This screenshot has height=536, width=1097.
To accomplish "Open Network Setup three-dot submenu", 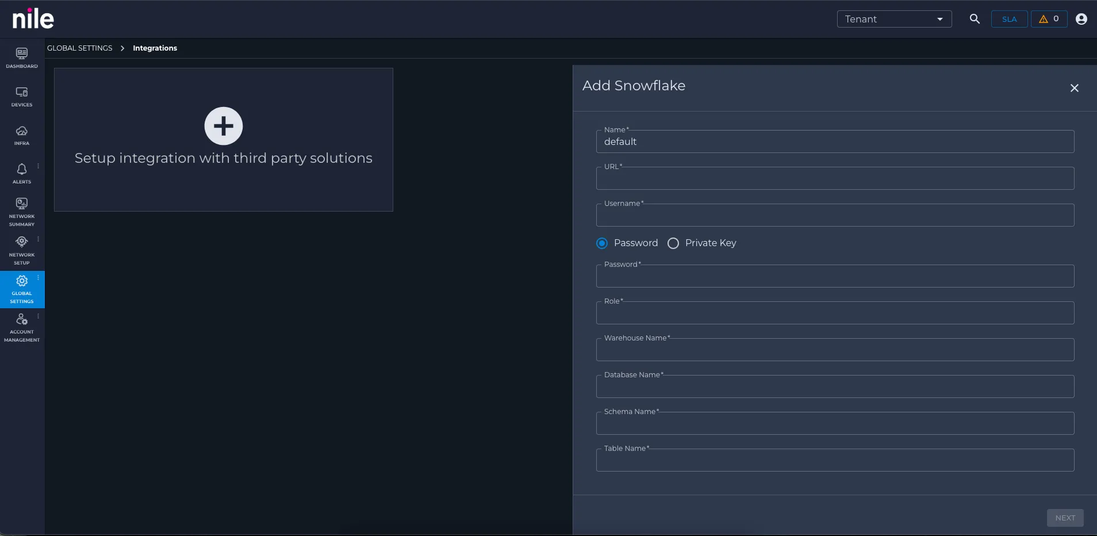I will point(39,239).
